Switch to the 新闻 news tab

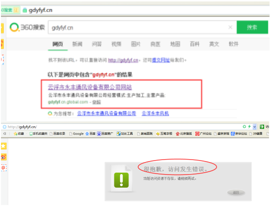click(x=77, y=44)
